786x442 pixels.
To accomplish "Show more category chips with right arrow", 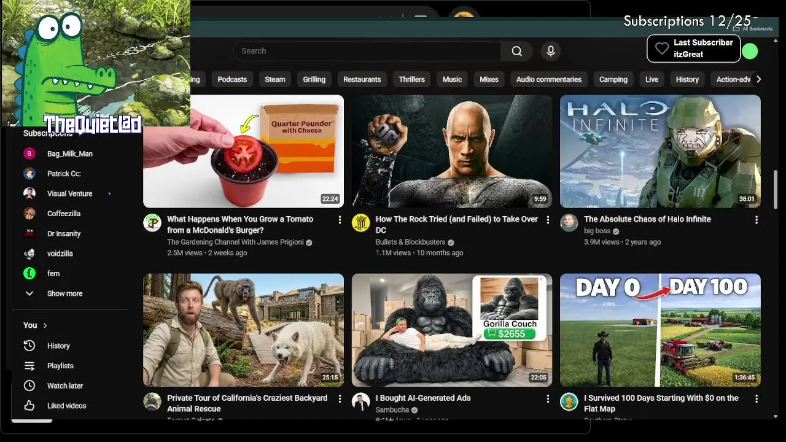I will tap(758, 79).
